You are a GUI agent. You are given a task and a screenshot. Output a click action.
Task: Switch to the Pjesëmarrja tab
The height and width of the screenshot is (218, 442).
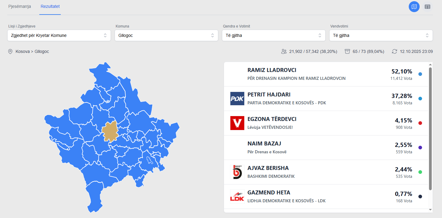coord(20,6)
